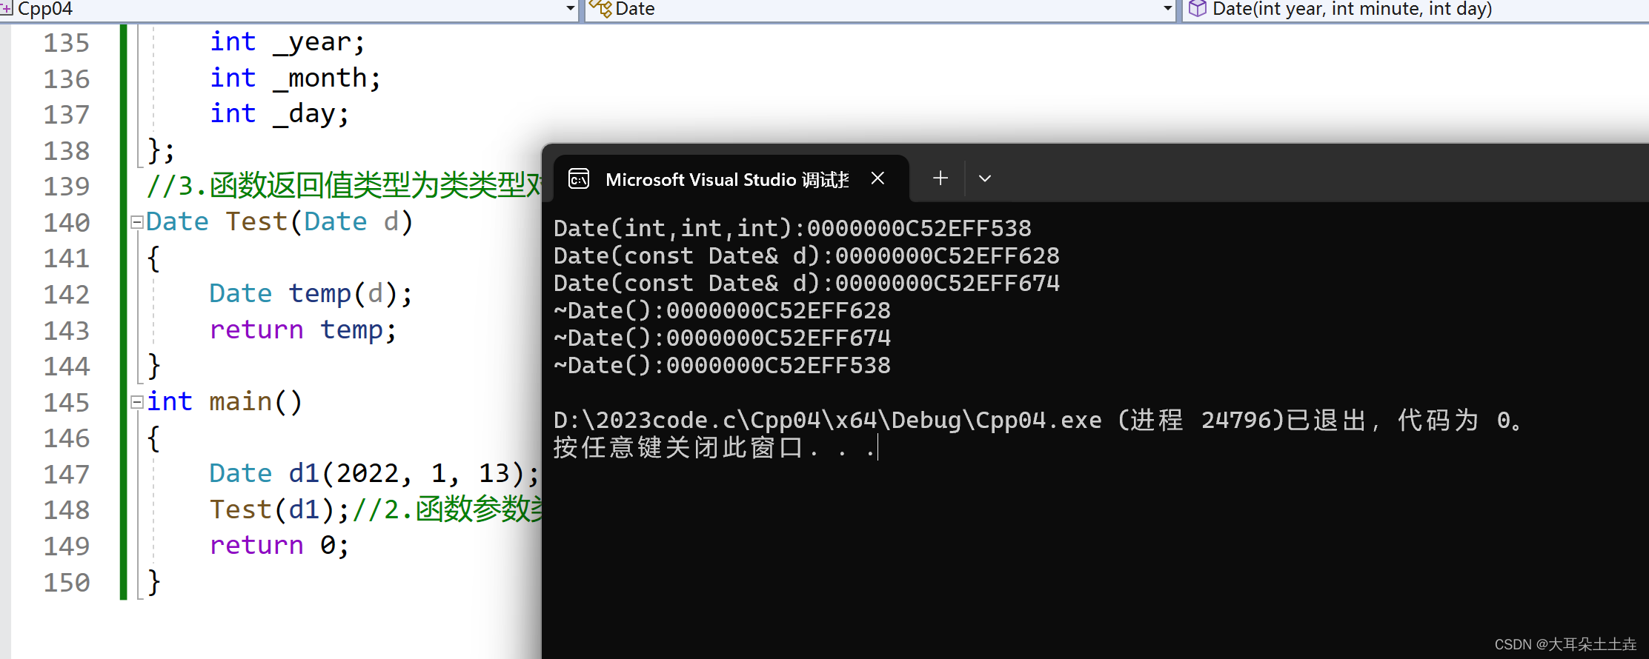Click on 'return temp;' in the editor
Viewport: 1649px width, 659px height.
(303, 330)
